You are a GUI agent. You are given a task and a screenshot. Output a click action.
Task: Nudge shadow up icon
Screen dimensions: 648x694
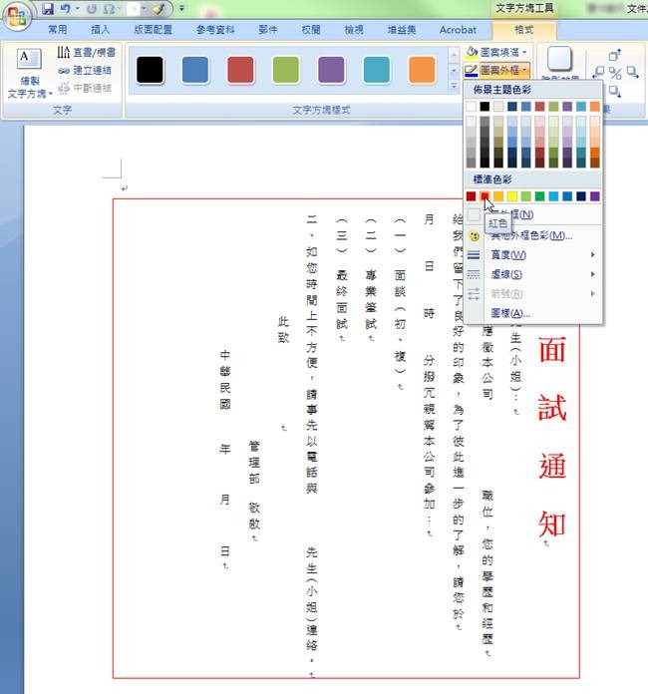(615, 55)
